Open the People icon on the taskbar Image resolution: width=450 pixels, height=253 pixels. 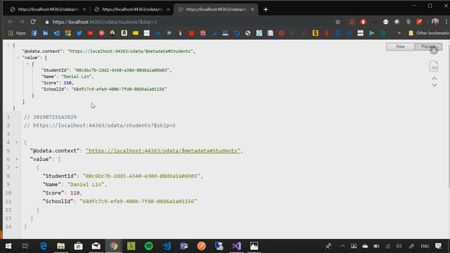pos(328,246)
